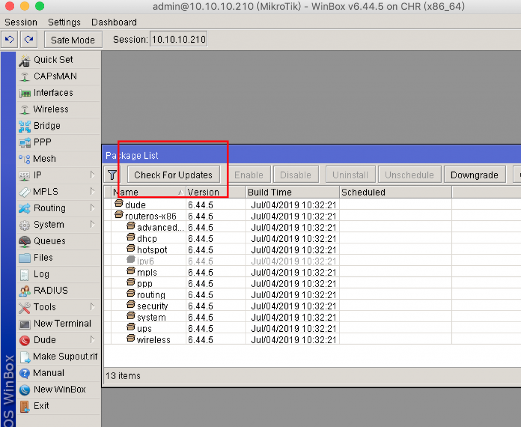Select the Tools menu icon
Image resolution: width=521 pixels, height=427 pixels.
(x=24, y=307)
